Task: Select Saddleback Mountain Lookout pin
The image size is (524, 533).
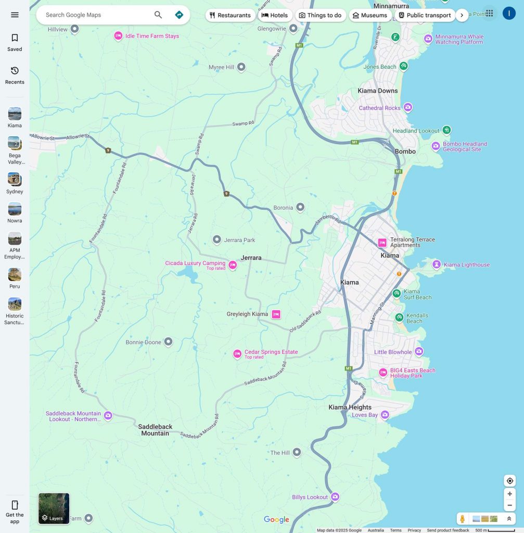Action: click(108, 415)
